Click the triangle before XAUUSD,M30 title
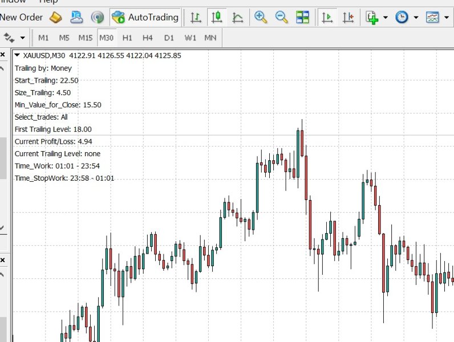This screenshot has height=342, width=454. 17,55
